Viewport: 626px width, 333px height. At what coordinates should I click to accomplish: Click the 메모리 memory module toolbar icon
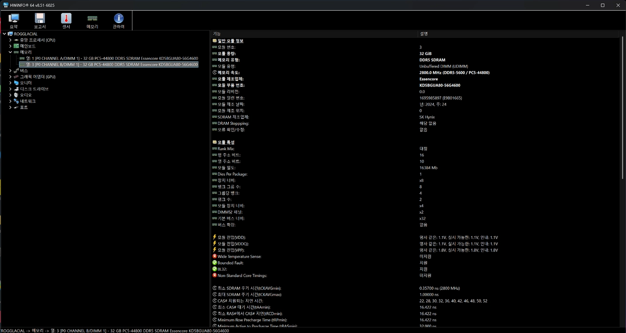click(x=92, y=21)
